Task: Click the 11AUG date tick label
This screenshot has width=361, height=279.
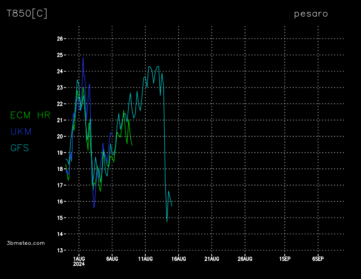Action: click(x=145, y=259)
